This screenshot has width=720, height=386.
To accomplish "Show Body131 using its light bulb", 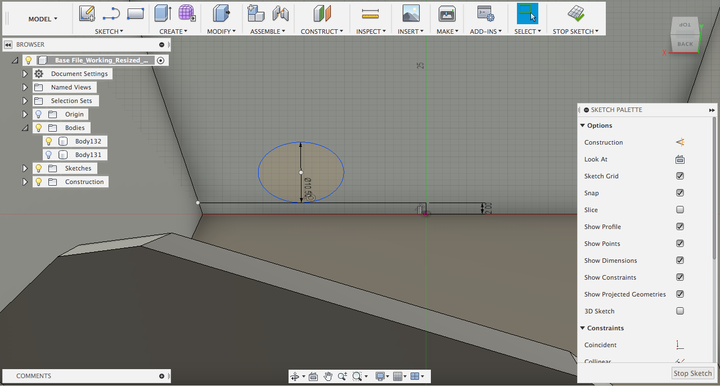I will 48,155.
